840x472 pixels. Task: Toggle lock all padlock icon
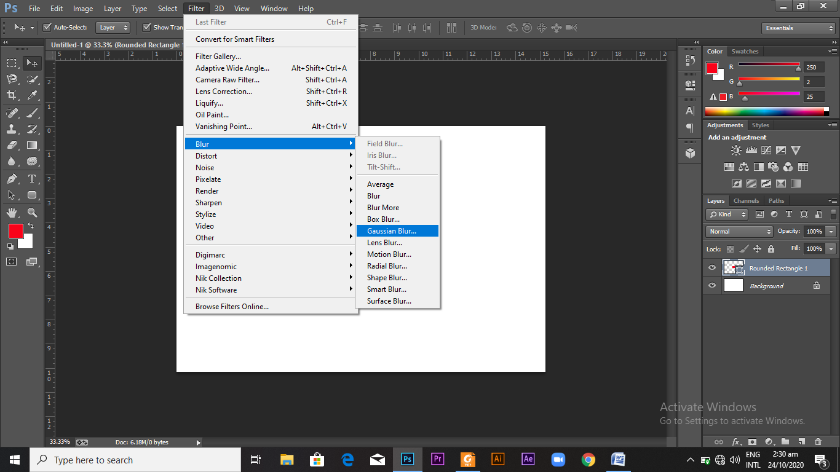click(x=771, y=249)
